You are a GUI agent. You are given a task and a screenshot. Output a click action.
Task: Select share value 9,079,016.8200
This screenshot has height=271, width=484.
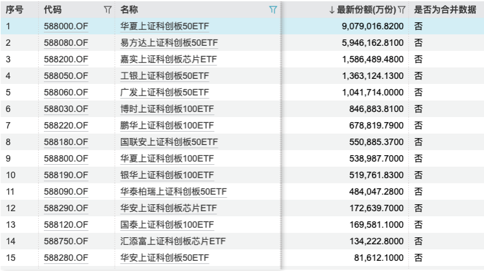[x=373, y=26]
